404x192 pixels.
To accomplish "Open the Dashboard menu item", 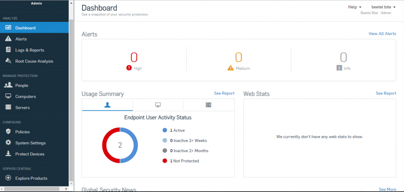I will tap(34, 28).
